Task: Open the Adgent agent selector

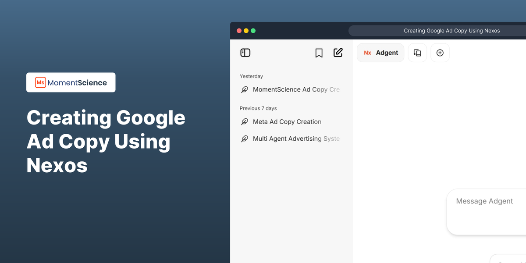Action: pyautogui.click(x=380, y=53)
